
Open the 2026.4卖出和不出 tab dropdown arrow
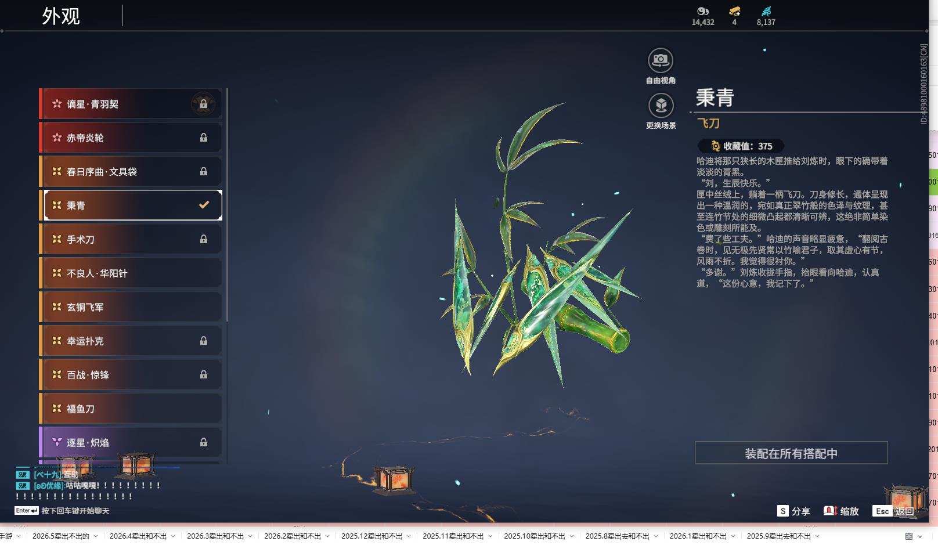[173, 536]
